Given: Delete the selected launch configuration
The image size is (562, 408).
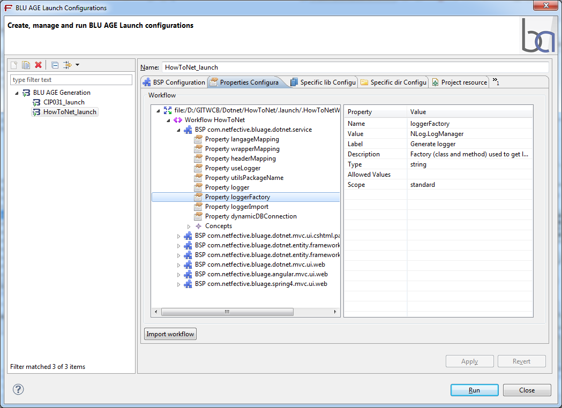Looking at the screenshot, I should pos(39,65).
